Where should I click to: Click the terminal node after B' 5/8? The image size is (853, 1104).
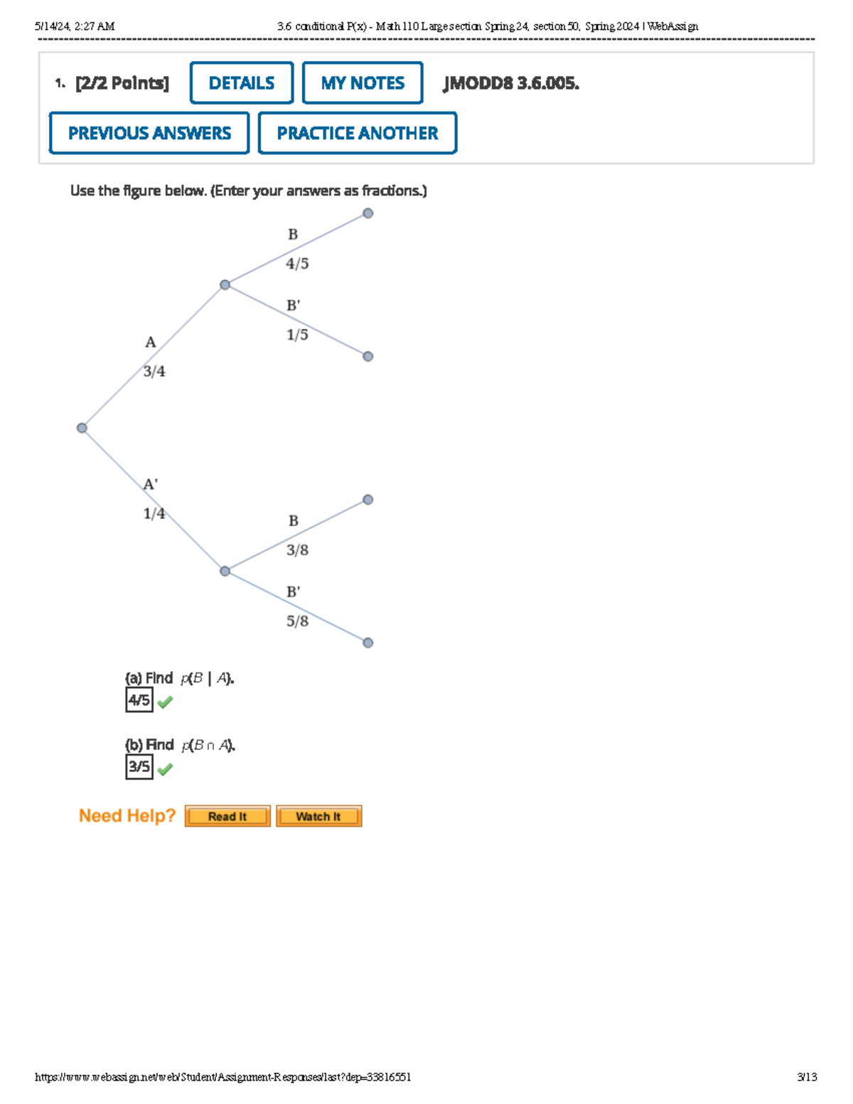click(368, 643)
